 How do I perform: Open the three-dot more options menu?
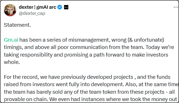pos(176,7)
